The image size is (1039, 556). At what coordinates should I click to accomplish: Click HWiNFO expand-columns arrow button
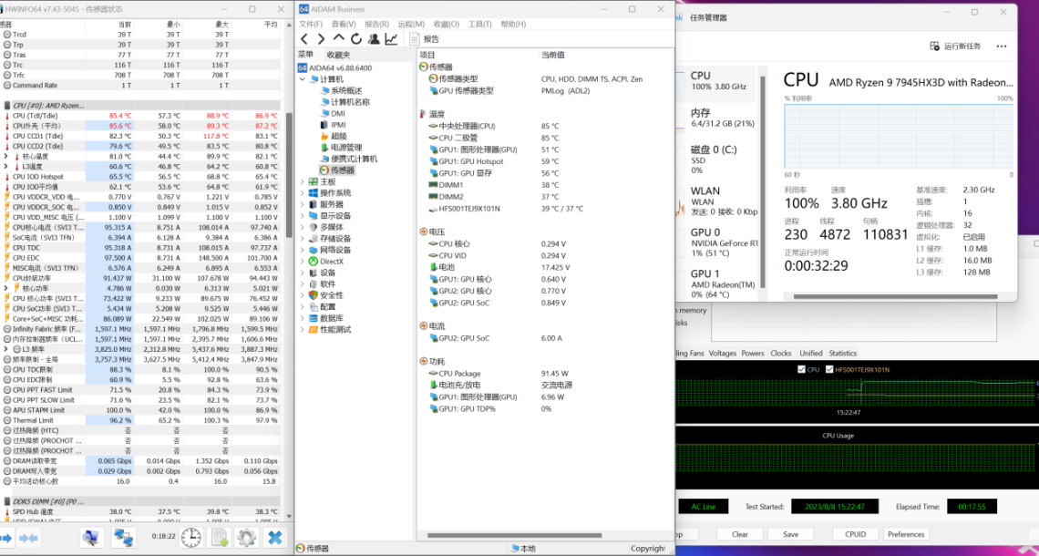(x=8, y=538)
